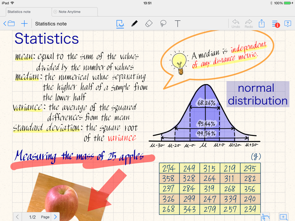
Task: Tap table cell with value 295
Action: 250,168
